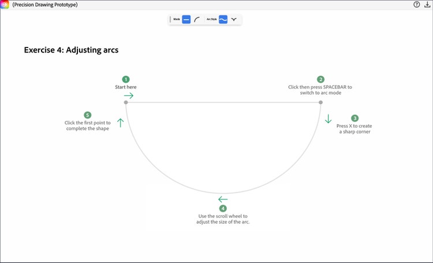The image size is (433, 263).
Task: Click the 'Mode' toolbar label
Action: click(177, 19)
